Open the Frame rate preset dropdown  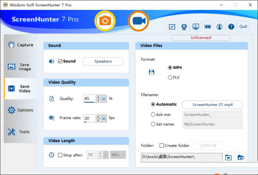click(104, 118)
